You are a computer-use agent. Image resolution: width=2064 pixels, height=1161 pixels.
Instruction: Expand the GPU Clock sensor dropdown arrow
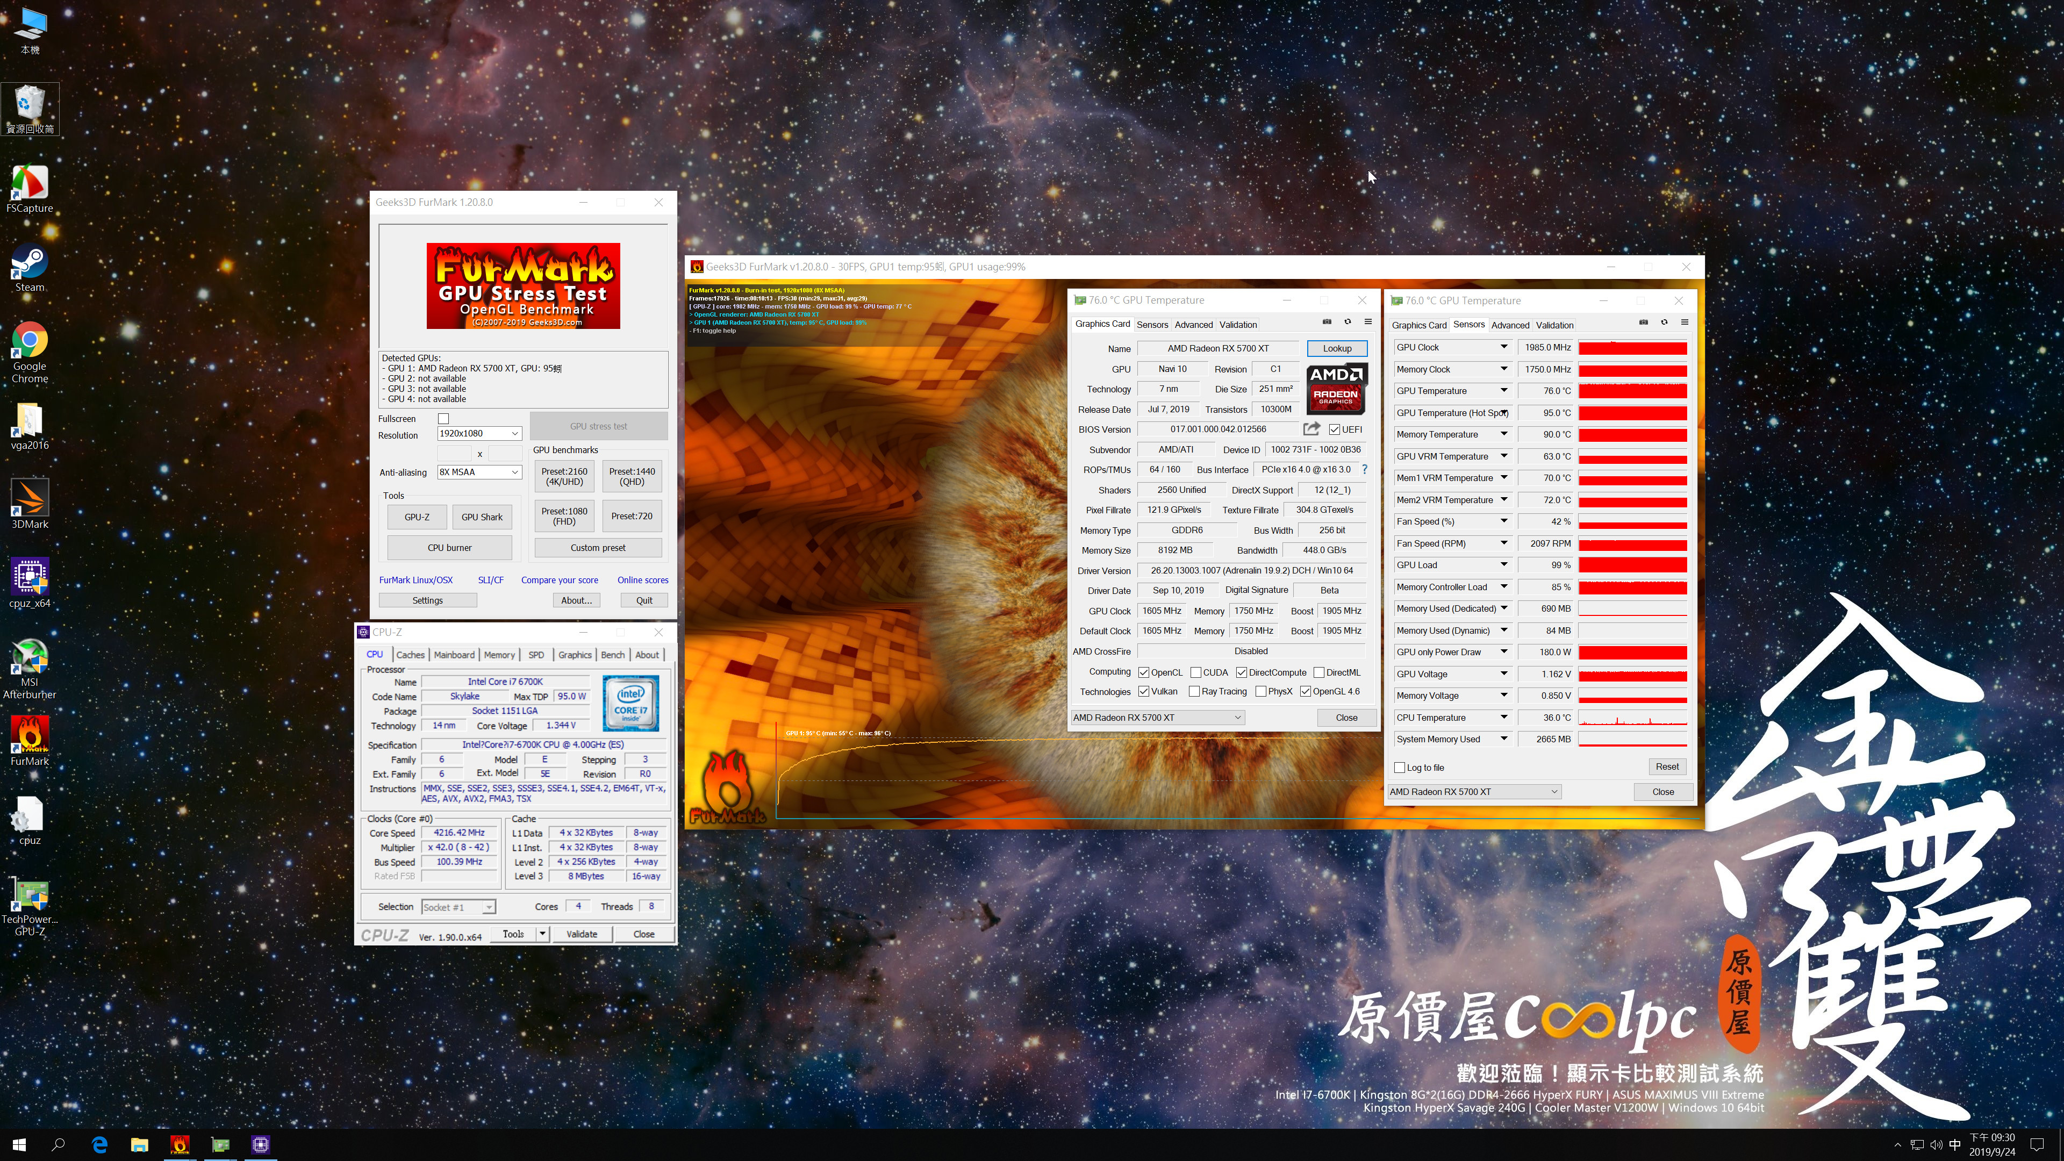coord(1504,347)
